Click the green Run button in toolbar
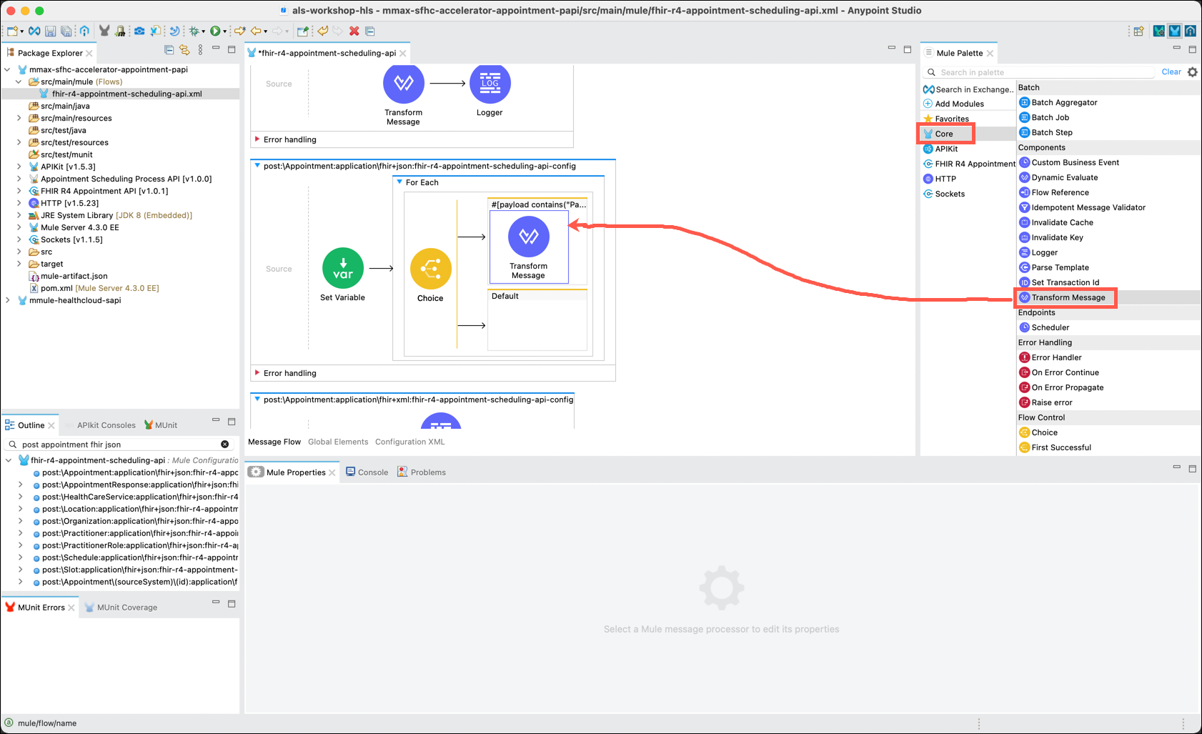 [x=214, y=31]
